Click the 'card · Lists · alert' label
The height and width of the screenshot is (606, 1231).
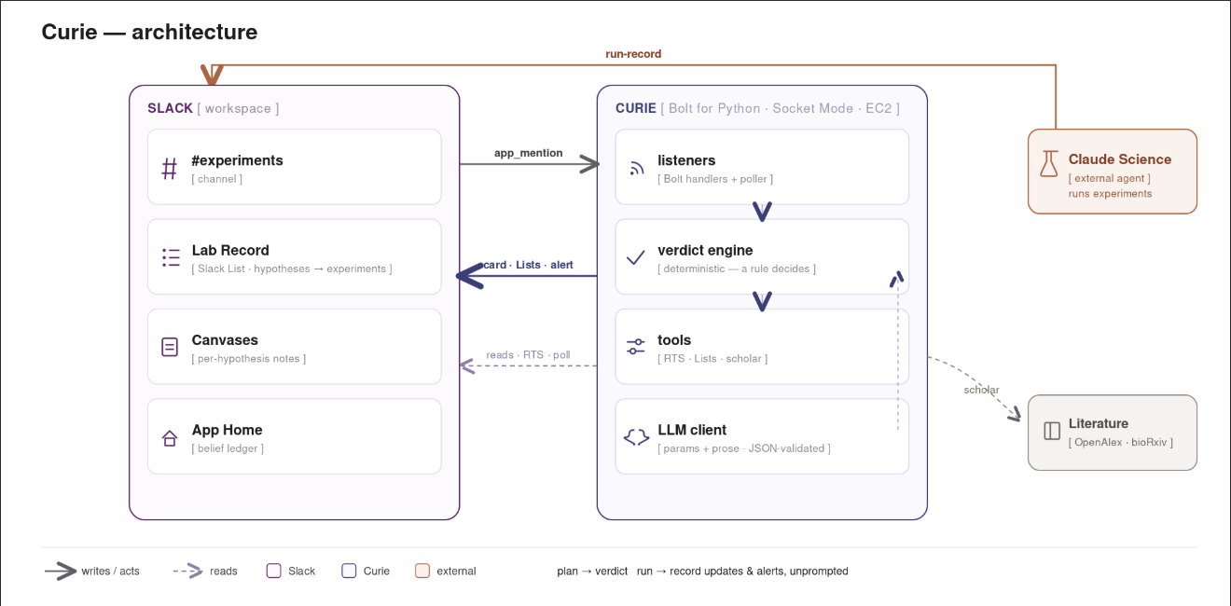tap(529, 265)
